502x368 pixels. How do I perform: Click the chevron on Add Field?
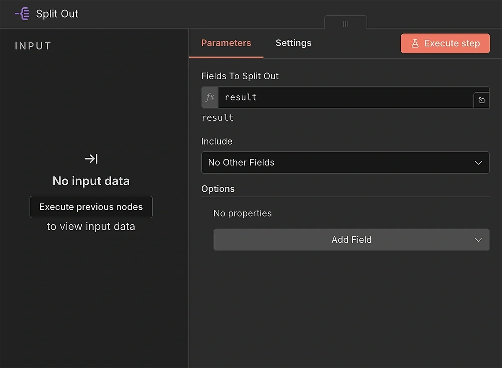coord(478,240)
